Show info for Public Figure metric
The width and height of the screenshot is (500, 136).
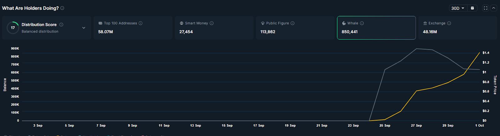[292, 23]
